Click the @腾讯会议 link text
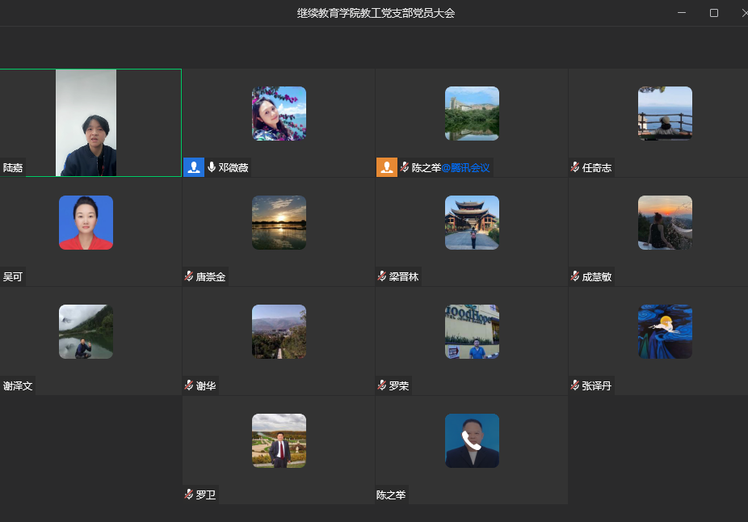This screenshot has width=748, height=522. pos(465,168)
